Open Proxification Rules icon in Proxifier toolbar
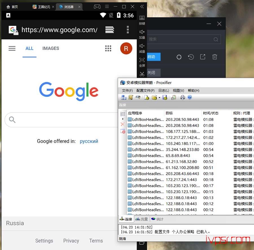Image resolution: width=254 pixels, height=250 pixels. click(131, 97)
